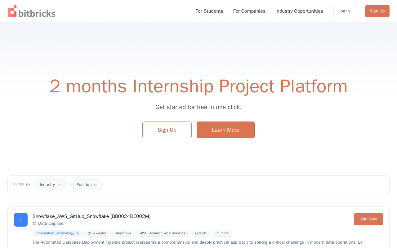Click the outlined Sign Up hero button

[x=167, y=130]
